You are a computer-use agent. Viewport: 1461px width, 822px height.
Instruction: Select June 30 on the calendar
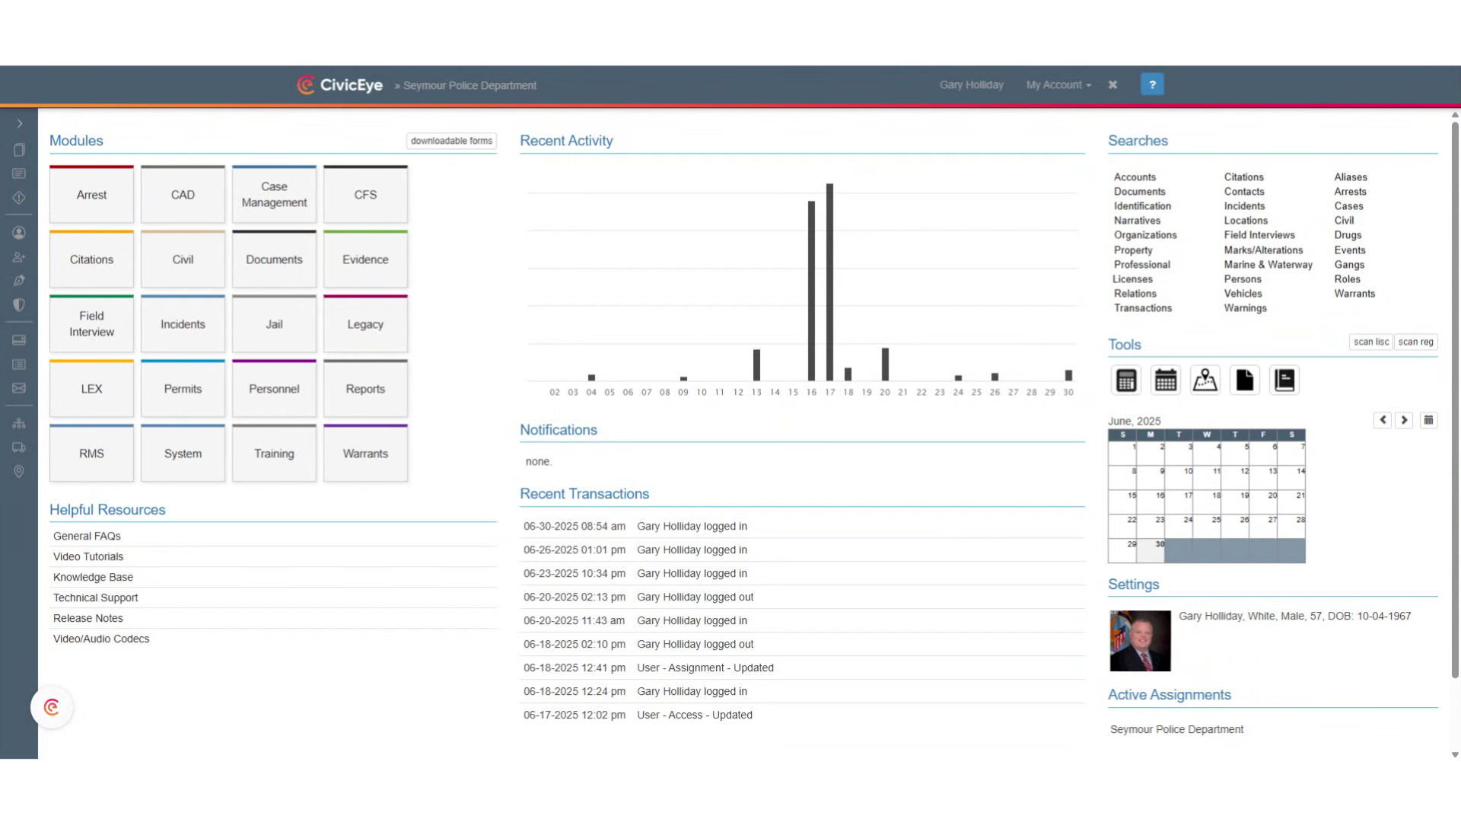(1151, 550)
